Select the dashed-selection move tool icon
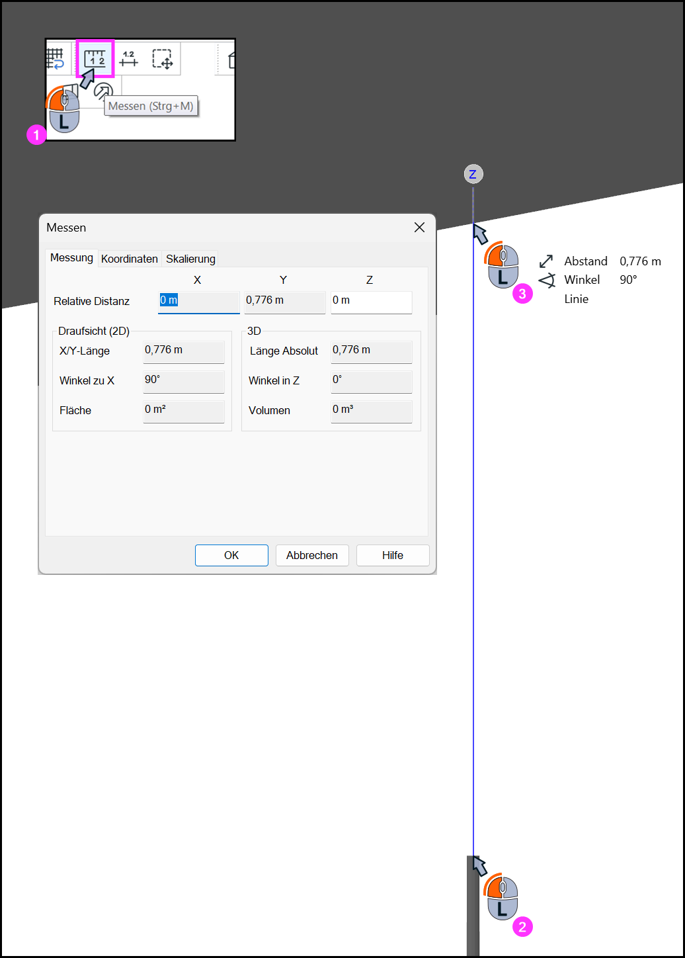685x958 pixels. (163, 59)
